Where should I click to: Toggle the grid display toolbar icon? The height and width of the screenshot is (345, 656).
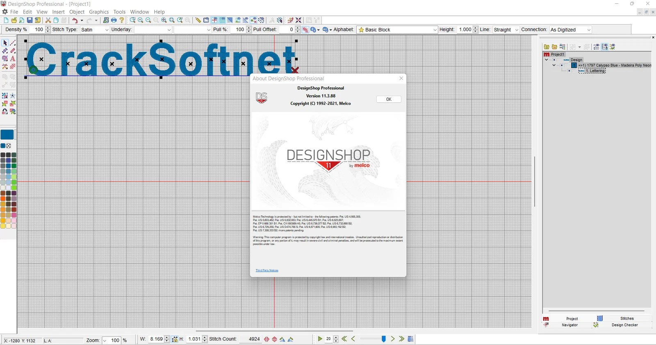[222, 20]
